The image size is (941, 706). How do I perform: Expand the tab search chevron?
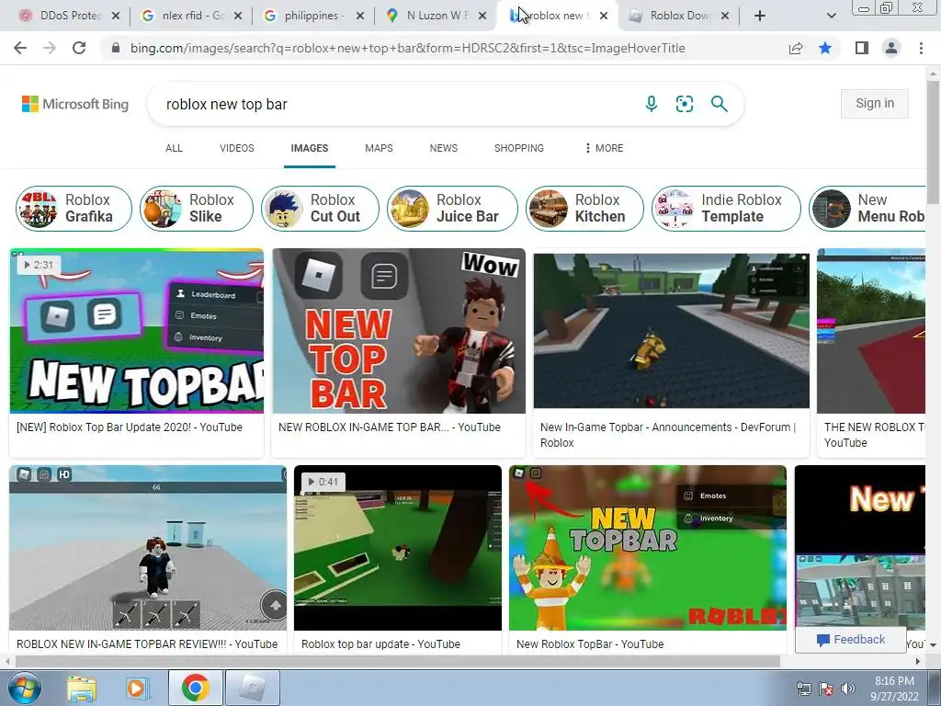tap(831, 16)
